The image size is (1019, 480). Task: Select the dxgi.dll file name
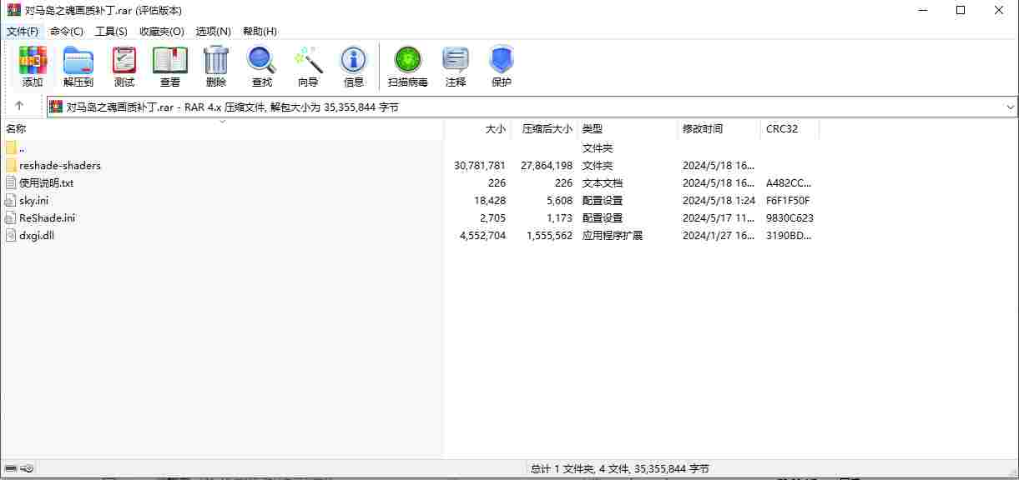(37, 235)
